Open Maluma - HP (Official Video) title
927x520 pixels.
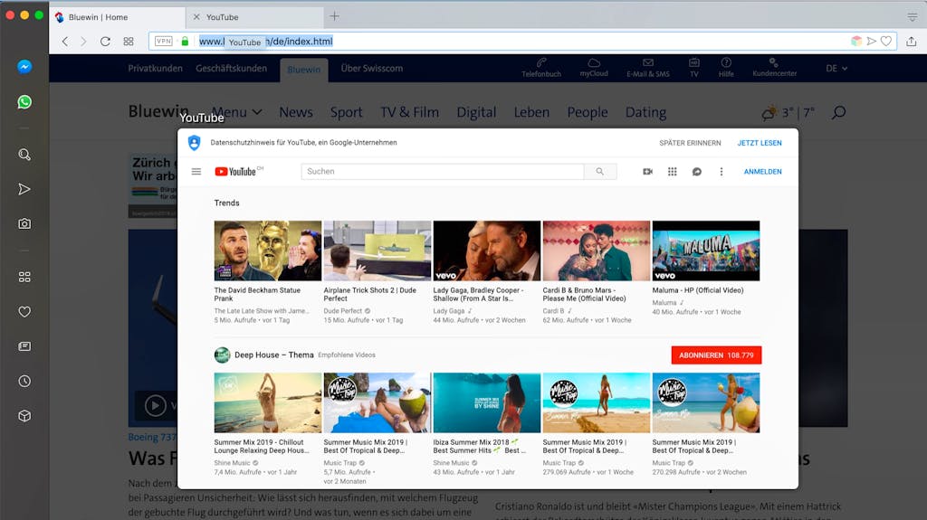pos(698,290)
